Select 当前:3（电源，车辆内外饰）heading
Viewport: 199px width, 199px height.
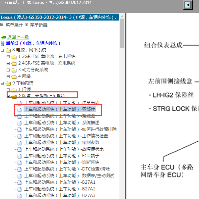[33, 43]
